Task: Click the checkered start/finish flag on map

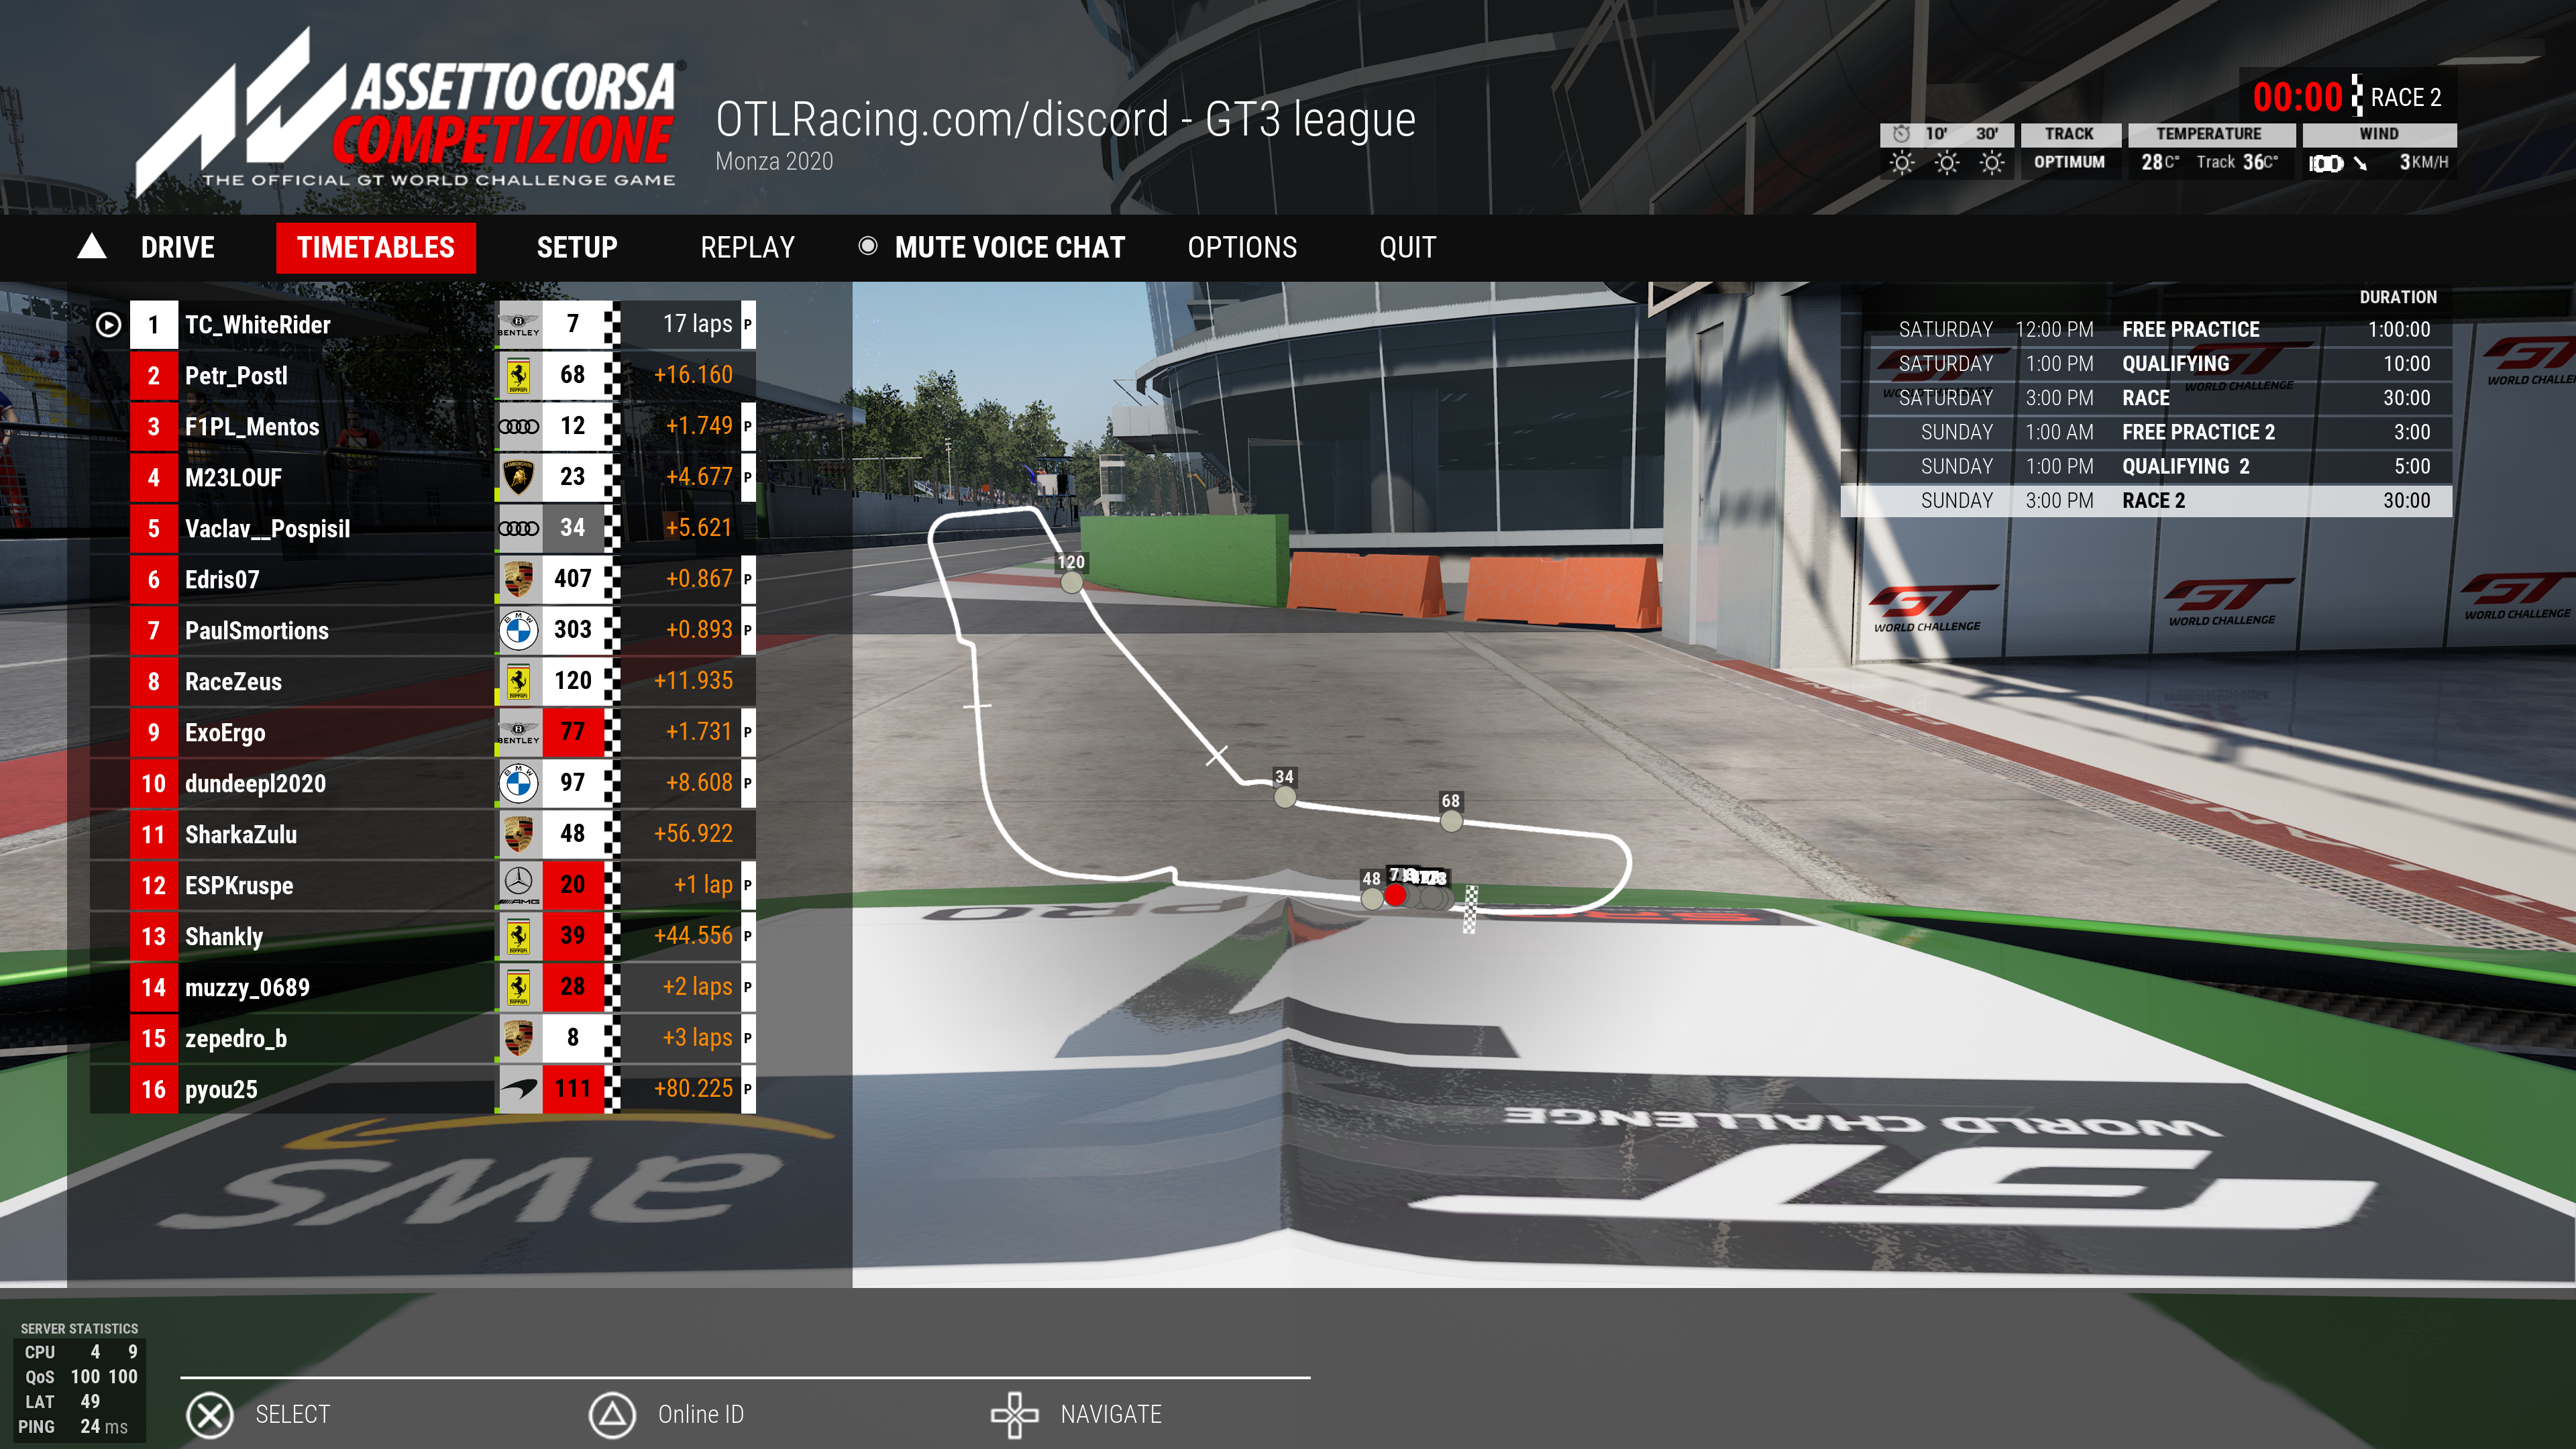Action: (x=1470, y=909)
